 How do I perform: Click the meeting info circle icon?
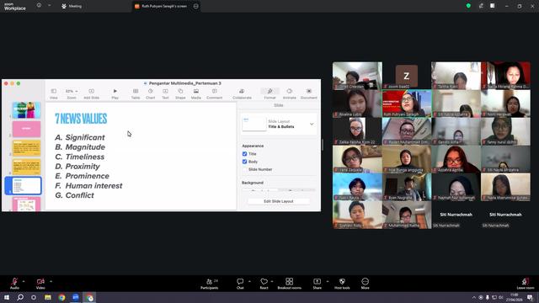click(39, 6)
